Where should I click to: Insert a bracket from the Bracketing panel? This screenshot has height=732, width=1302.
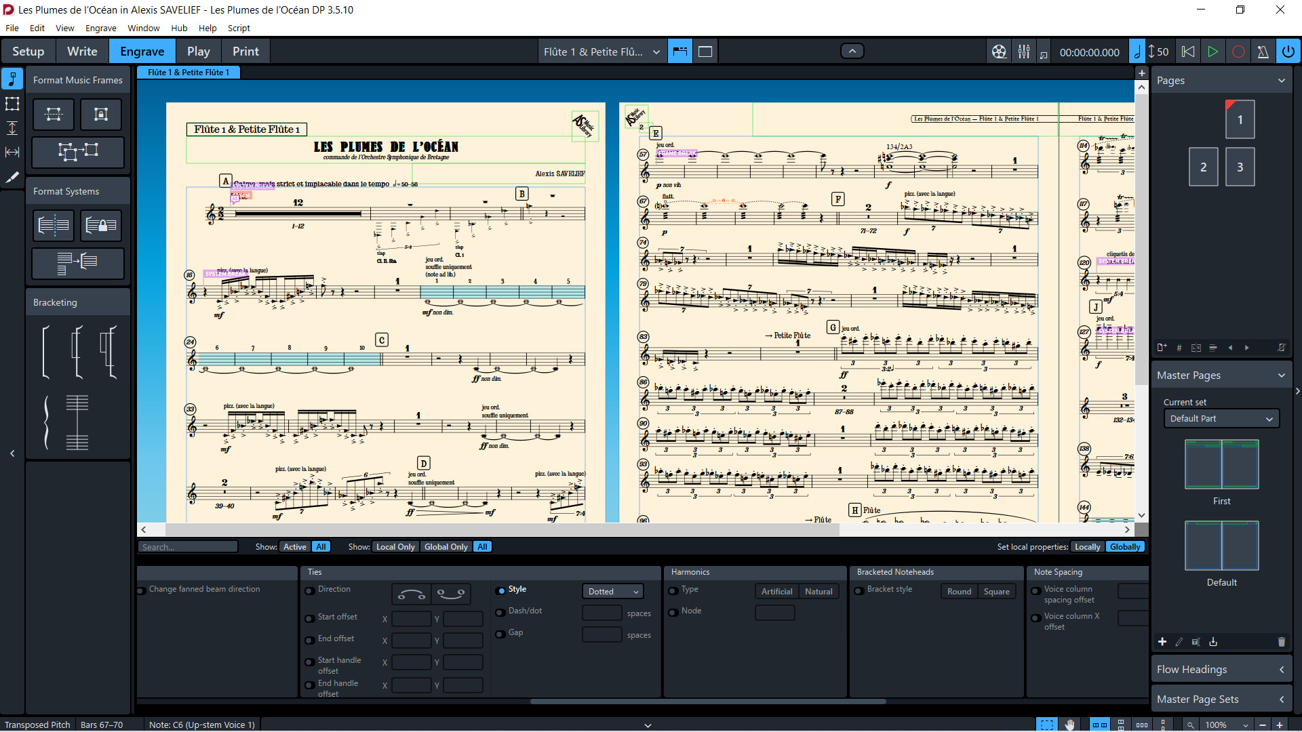(x=46, y=351)
